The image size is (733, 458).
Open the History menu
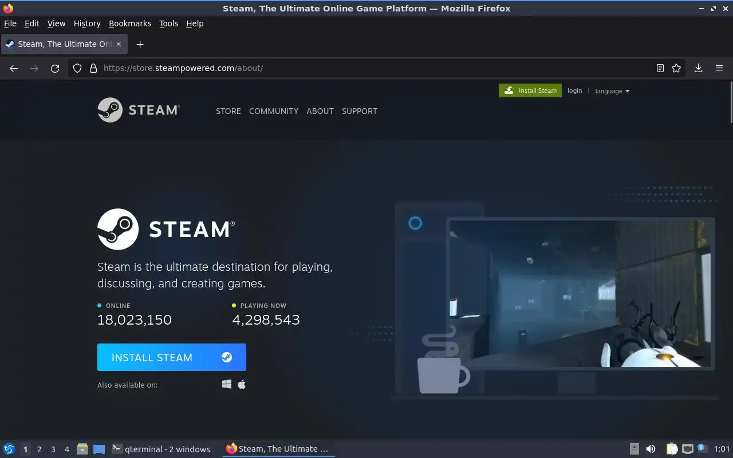click(x=87, y=23)
